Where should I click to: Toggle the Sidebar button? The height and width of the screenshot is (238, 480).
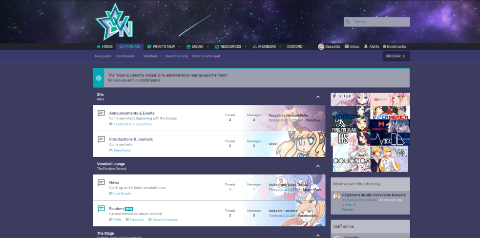pos(396,56)
